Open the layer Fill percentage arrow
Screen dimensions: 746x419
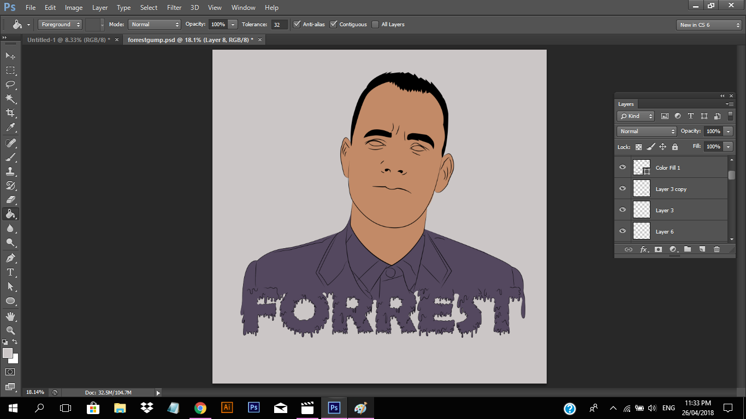(x=728, y=147)
